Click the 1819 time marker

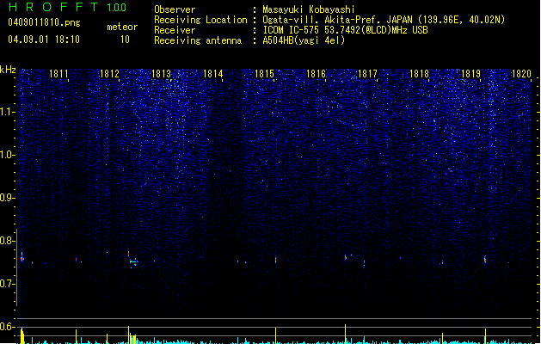pos(471,74)
